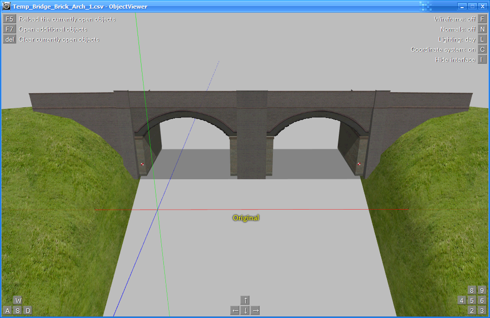This screenshot has height=318, width=490.
Task: Click the right arrow key icon
Action: (256, 310)
